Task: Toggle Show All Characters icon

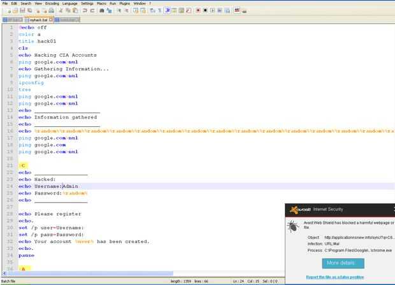Action: [159, 11]
